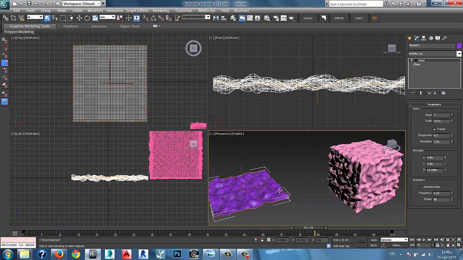Open Configure Modifier Sets
The width and height of the screenshot is (463, 260).
443,93
